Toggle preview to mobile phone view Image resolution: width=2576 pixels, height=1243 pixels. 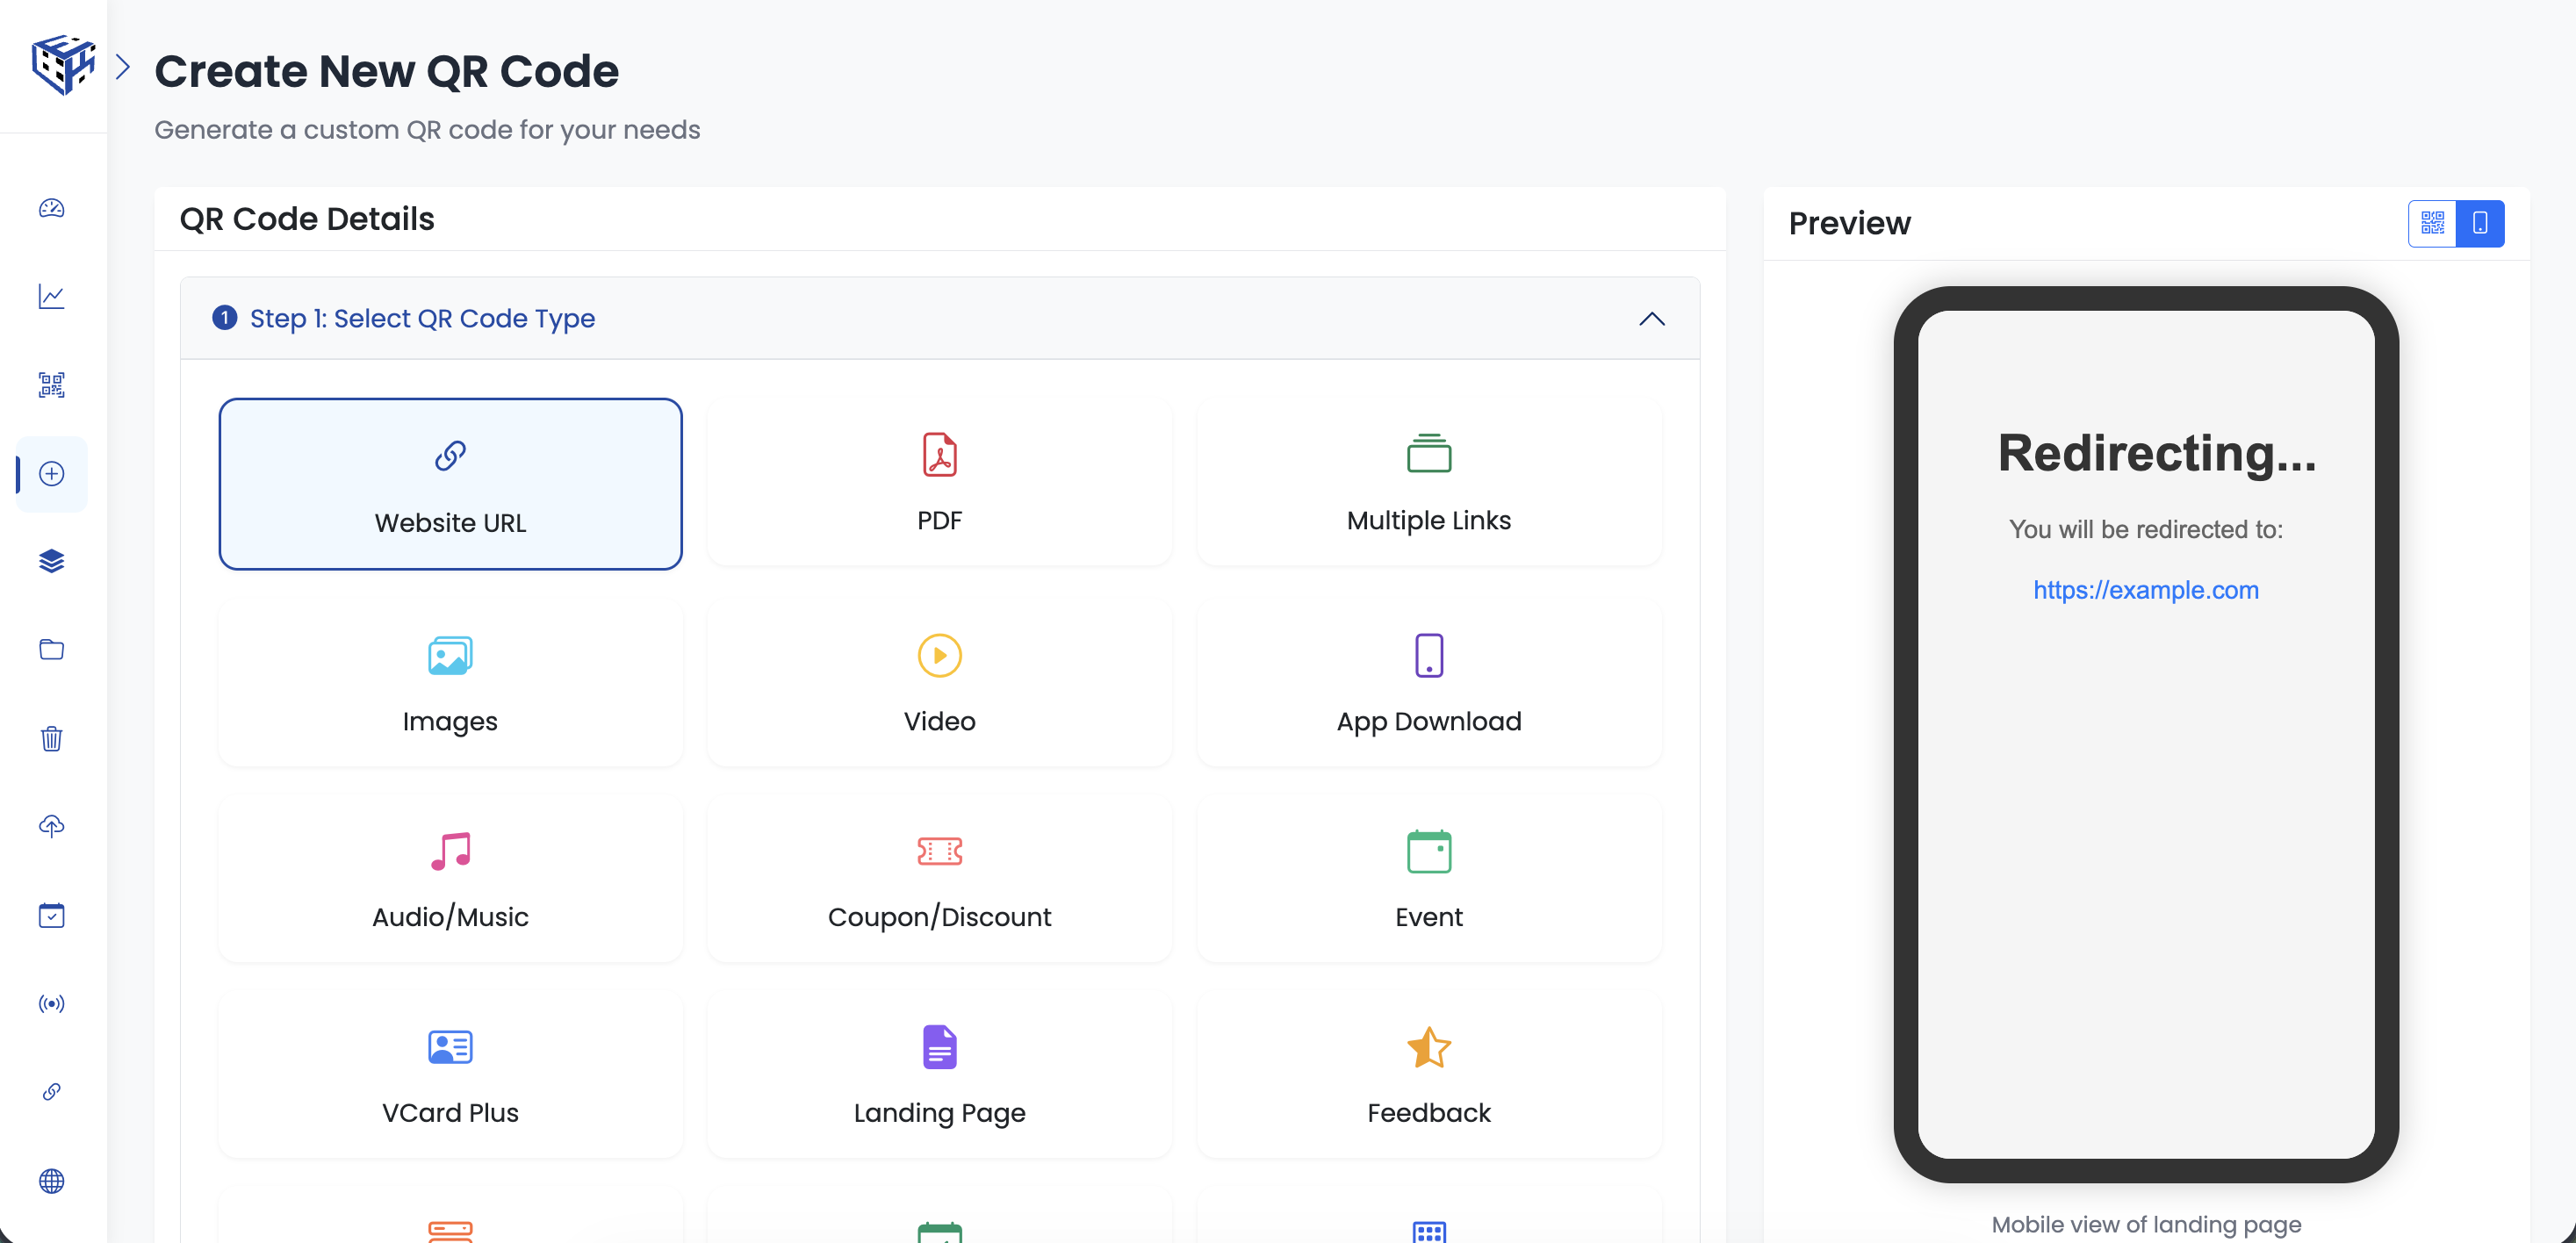[2481, 223]
